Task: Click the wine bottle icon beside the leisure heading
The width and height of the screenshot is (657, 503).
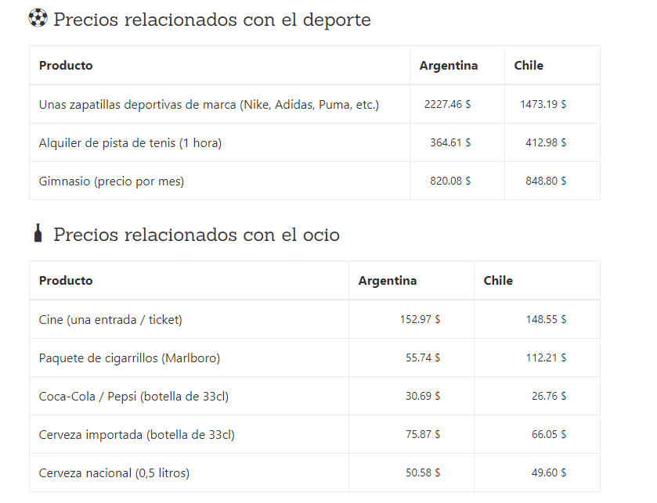Action: pyautogui.click(x=38, y=233)
